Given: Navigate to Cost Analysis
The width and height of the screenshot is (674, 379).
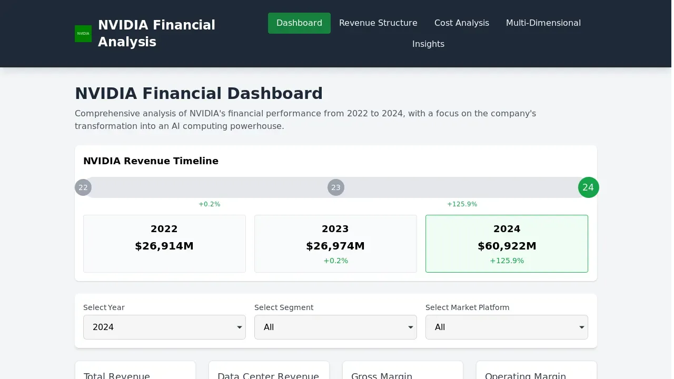Looking at the screenshot, I should [x=461, y=23].
